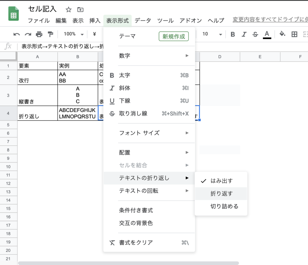Screen dimensions: 308x265
Task: Choose 取り消し線 from the format menu
Action: tap(149, 114)
